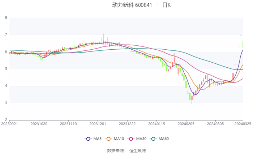Click the 20230921 start date label
Viewport: 253px width, 153px height.
tap(10, 123)
